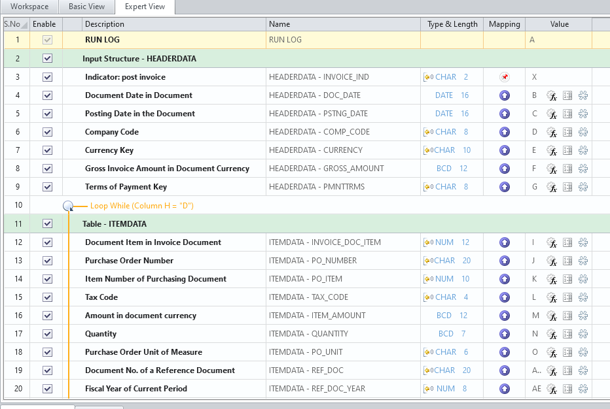This screenshot has width=610, height=409.
Task: Click the DATE 16 type for PSTNG_DATE
Action: (x=452, y=114)
